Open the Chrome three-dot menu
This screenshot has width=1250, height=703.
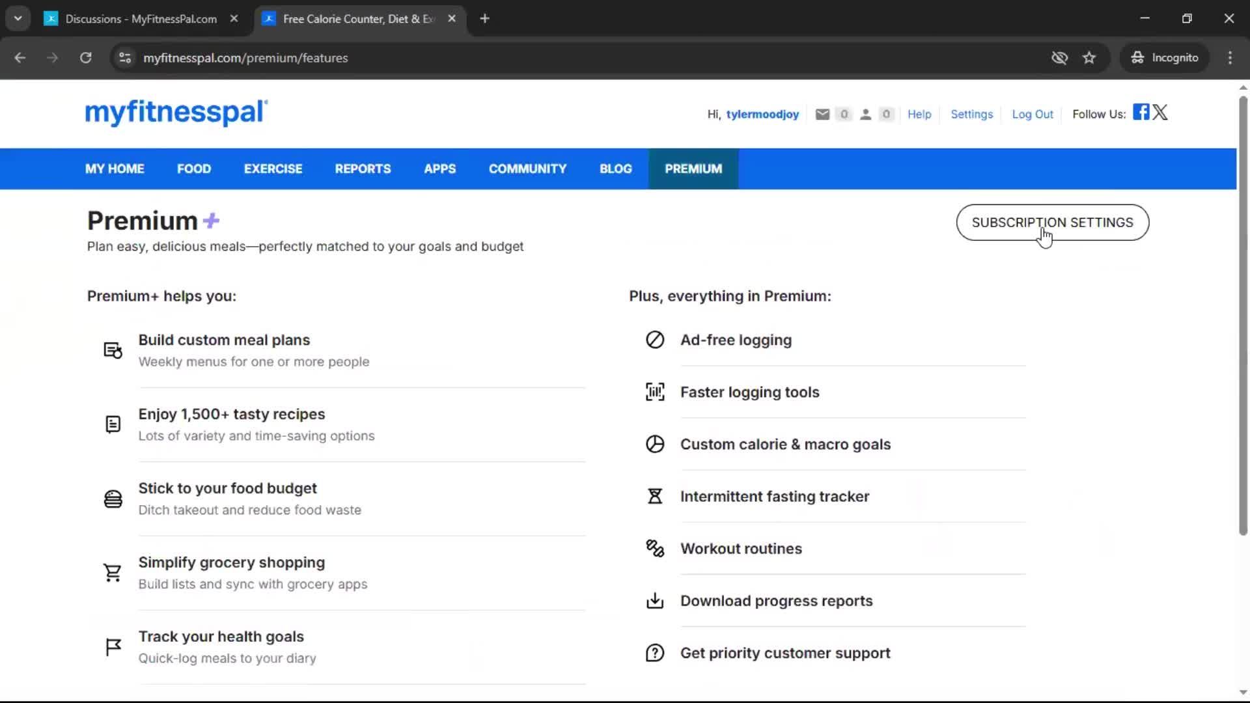pos(1230,58)
